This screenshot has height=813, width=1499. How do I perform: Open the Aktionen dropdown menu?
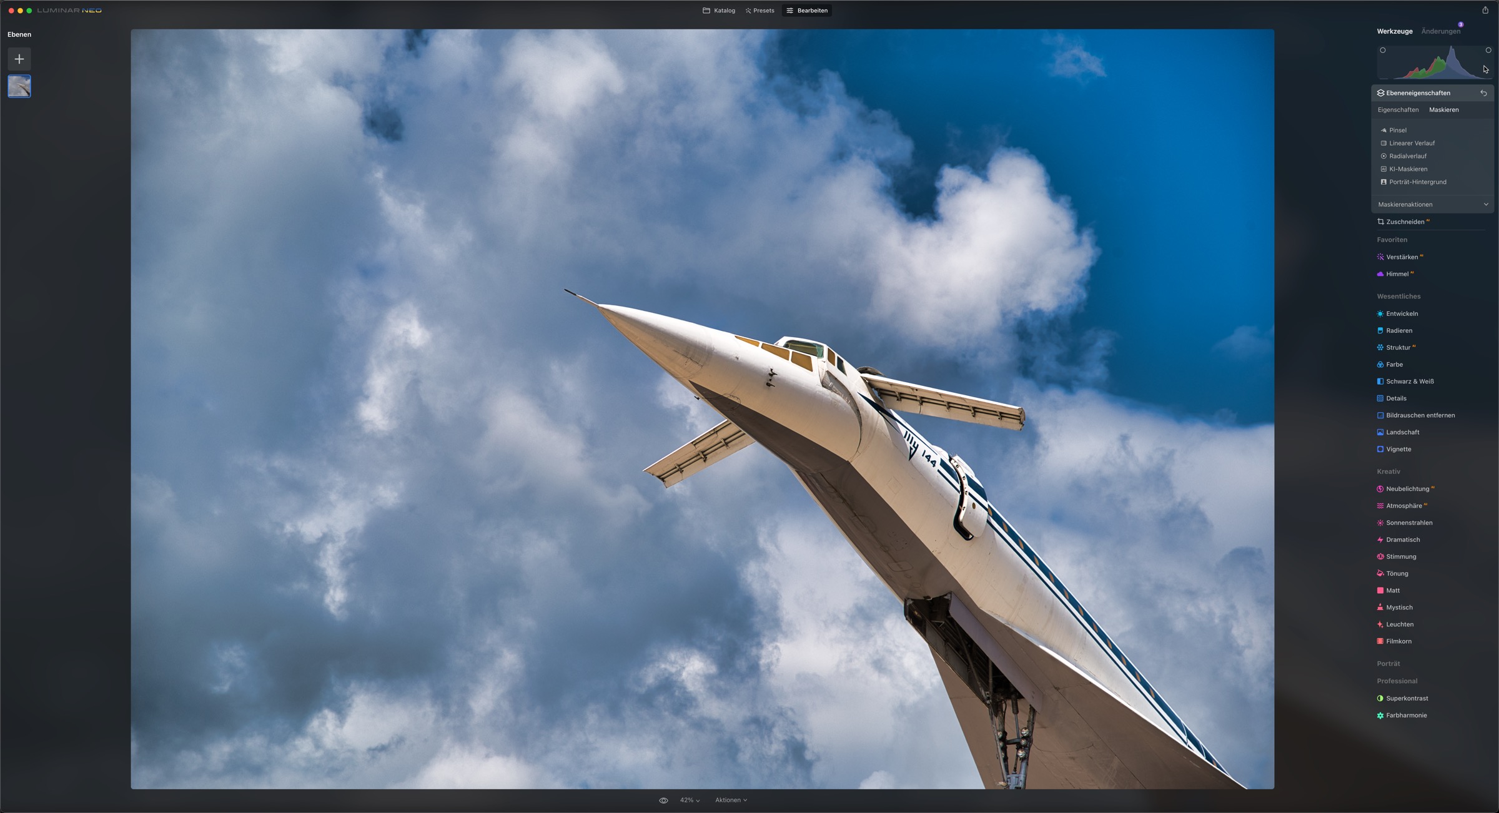[x=731, y=800]
